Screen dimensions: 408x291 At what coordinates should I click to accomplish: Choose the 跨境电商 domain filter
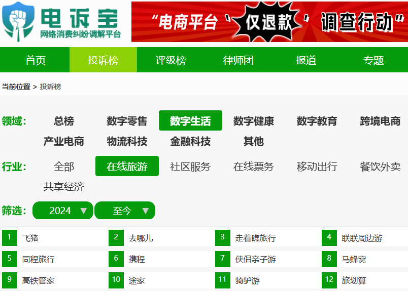(x=380, y=121)
